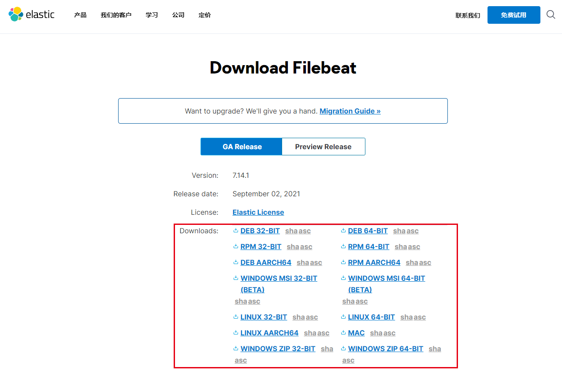This screenshot has width=562, height=371.
Task: Click the download icon beside MAC
Action: 343,333
